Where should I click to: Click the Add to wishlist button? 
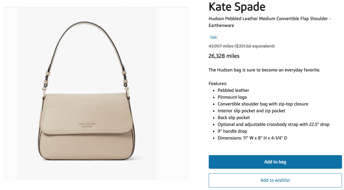tap(275, 180)
